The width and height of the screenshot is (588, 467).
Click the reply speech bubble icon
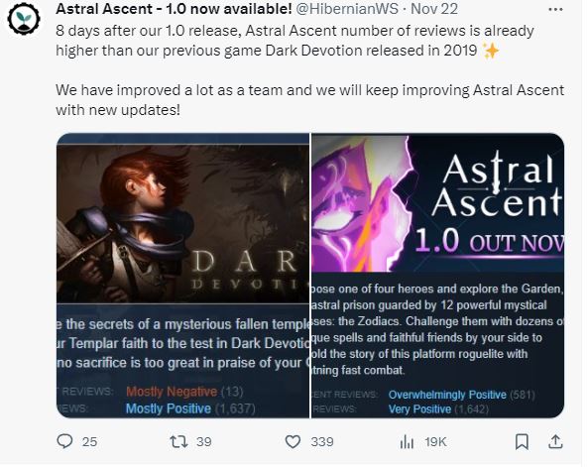[x=64, y=441]
